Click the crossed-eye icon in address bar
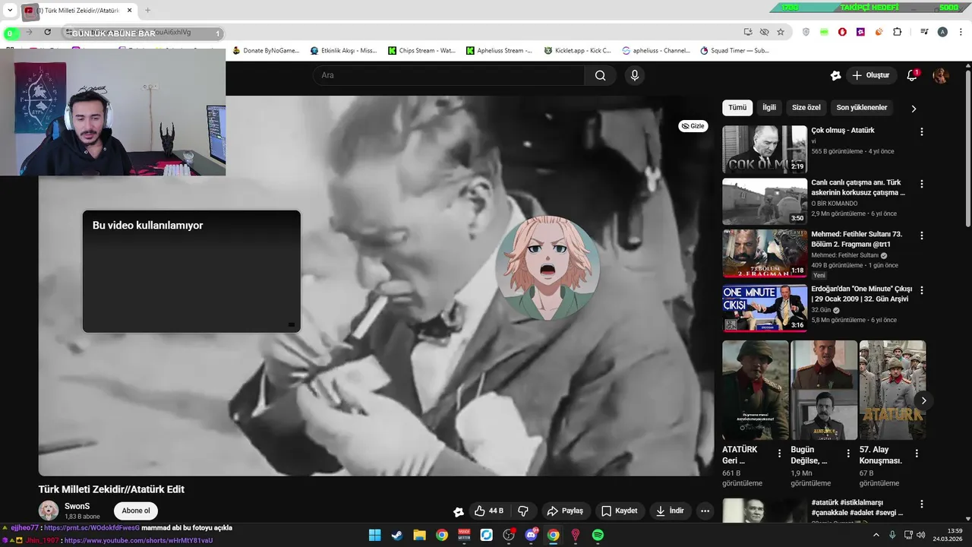Image resolution: width=972 pixels, height=547 pixels. (x=764, y=32)
